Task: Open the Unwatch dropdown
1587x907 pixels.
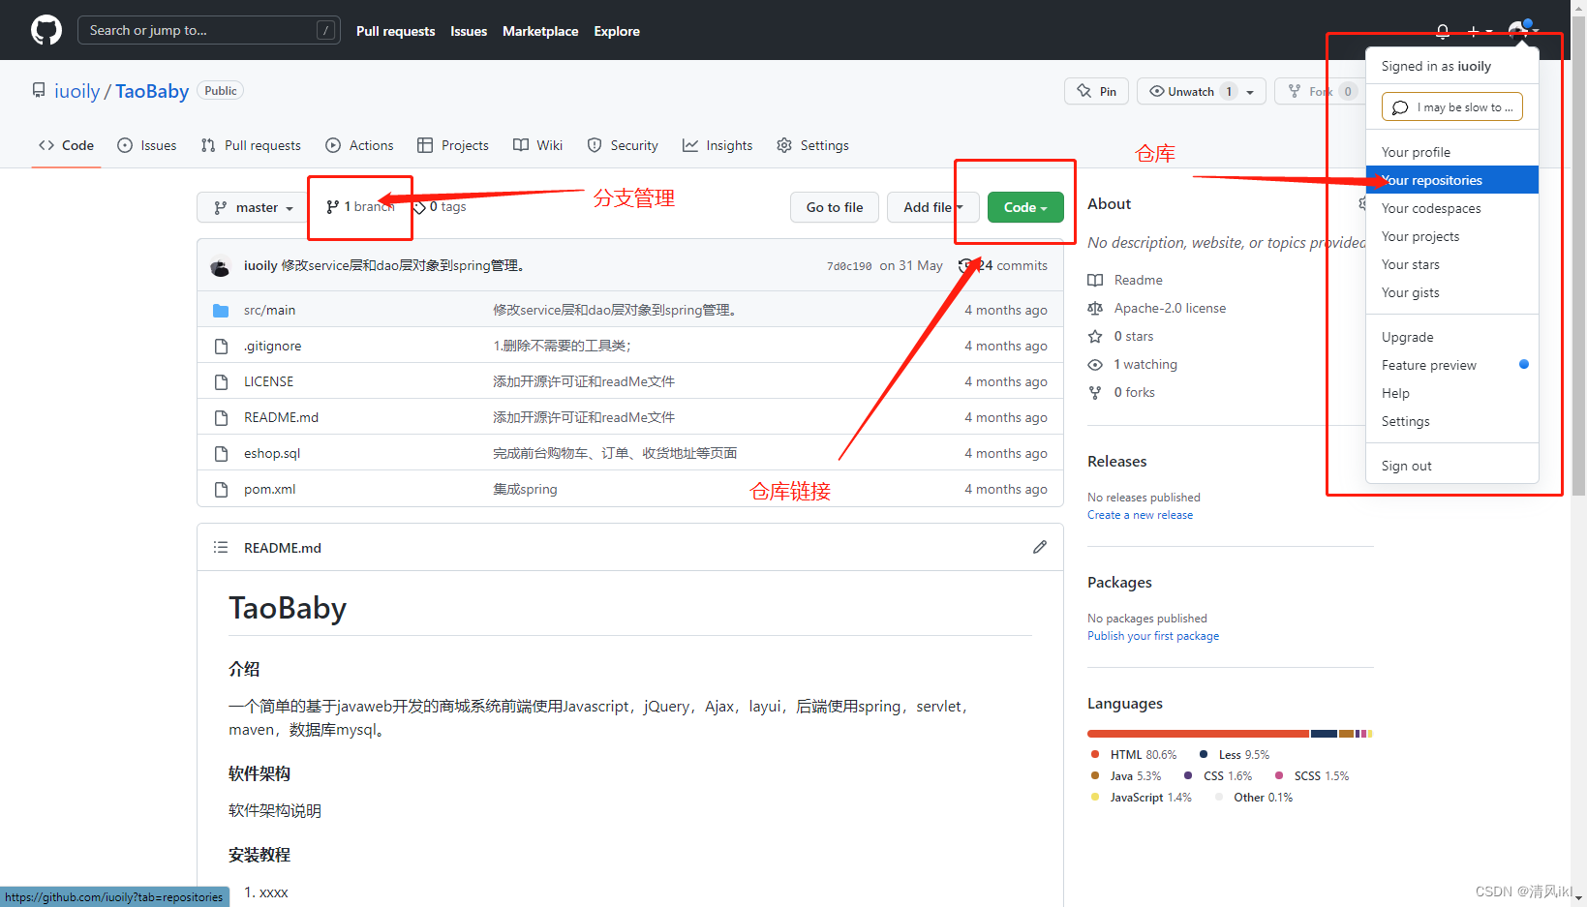Action: pos(1202,91)
